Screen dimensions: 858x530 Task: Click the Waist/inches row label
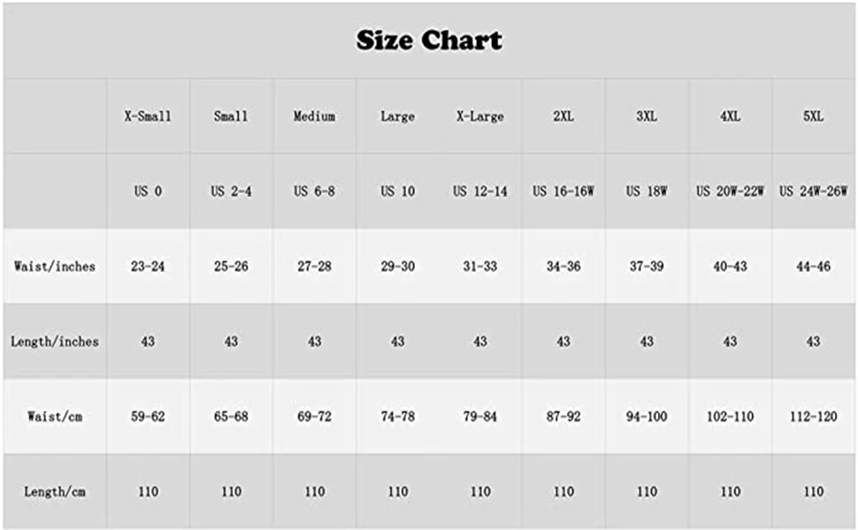(x=55, y=267)
